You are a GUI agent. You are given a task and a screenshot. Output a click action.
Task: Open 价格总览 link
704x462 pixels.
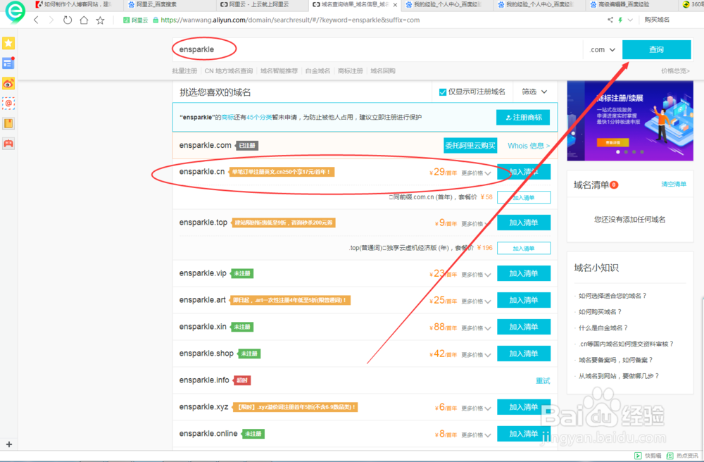(675, 71)
